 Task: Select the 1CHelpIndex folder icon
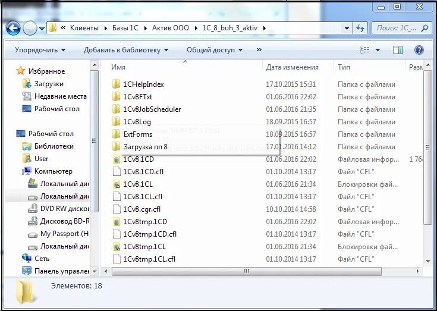[116, 84]
